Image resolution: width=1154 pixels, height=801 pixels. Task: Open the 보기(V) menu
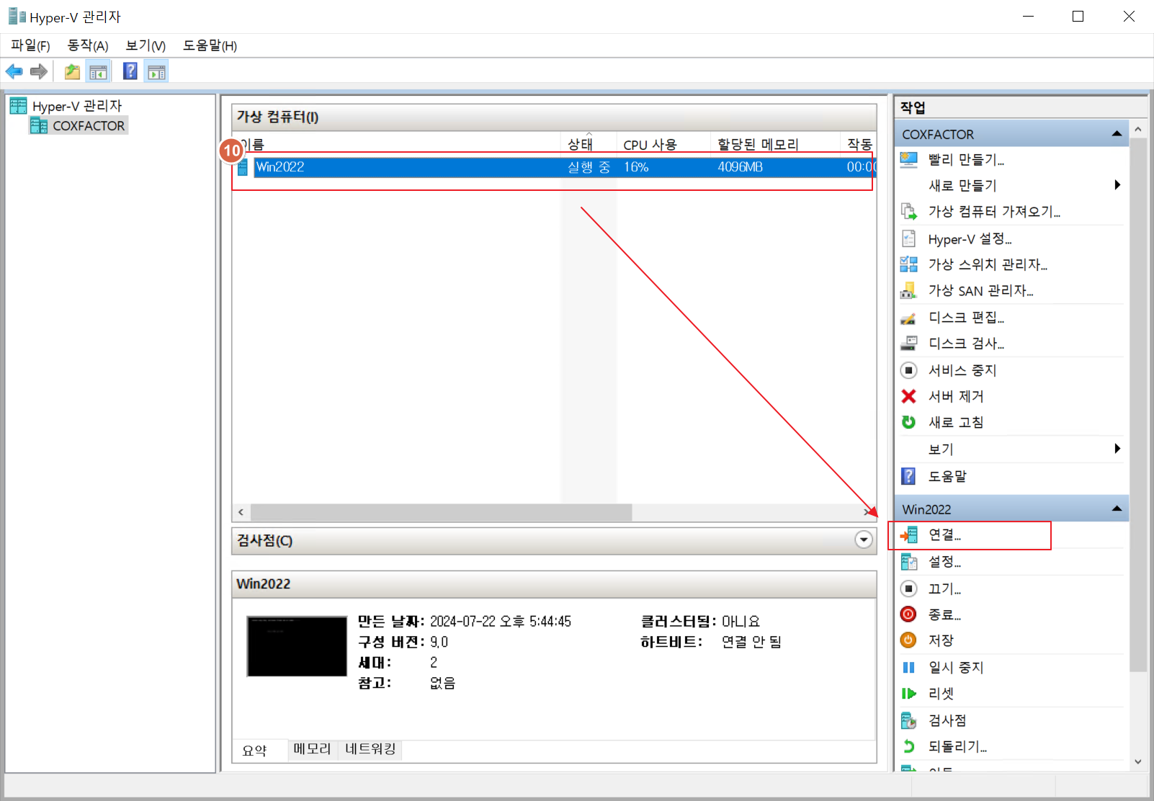(146, 45)
